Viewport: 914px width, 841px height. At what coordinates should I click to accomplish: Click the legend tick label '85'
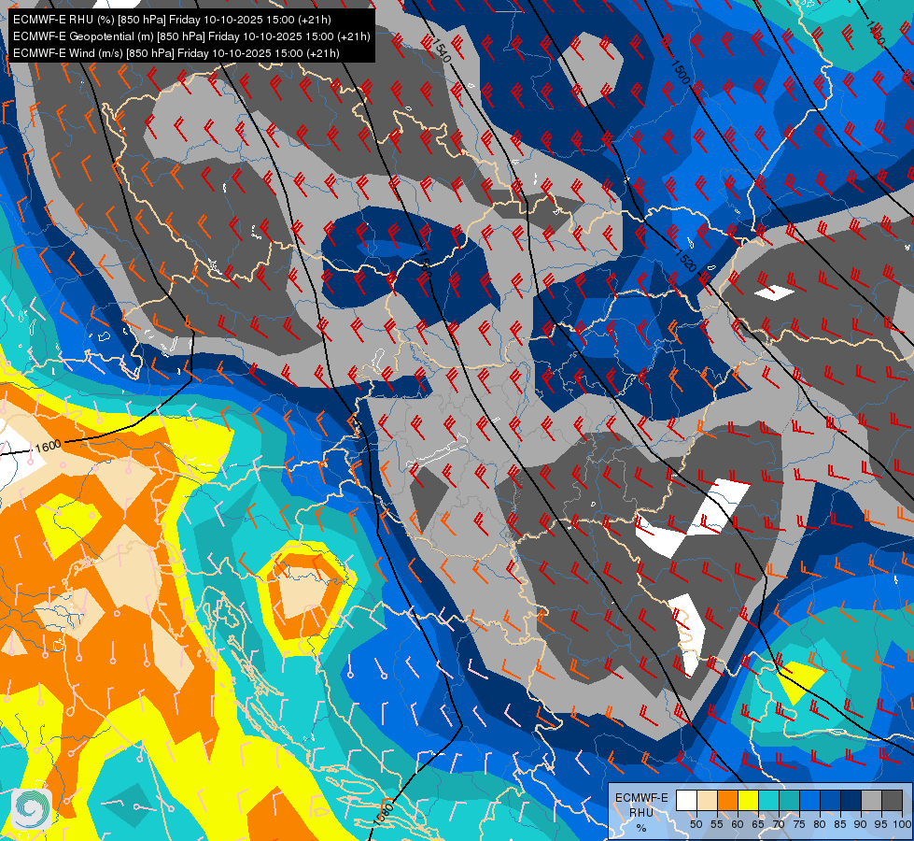pos(840,824)
